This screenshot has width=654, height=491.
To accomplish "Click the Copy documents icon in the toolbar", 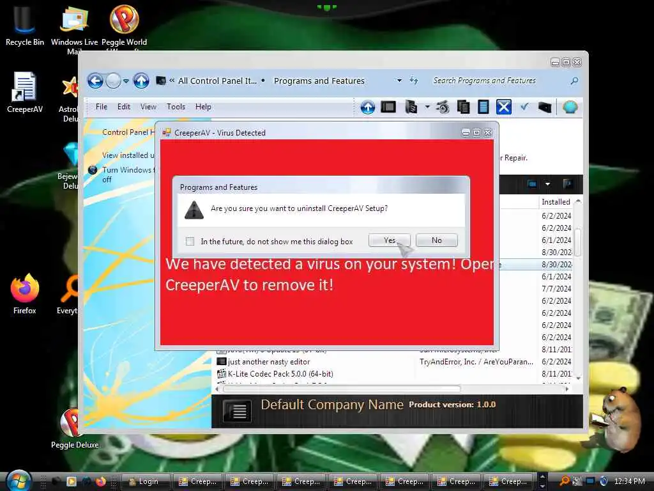I will [x=463, y=107].
